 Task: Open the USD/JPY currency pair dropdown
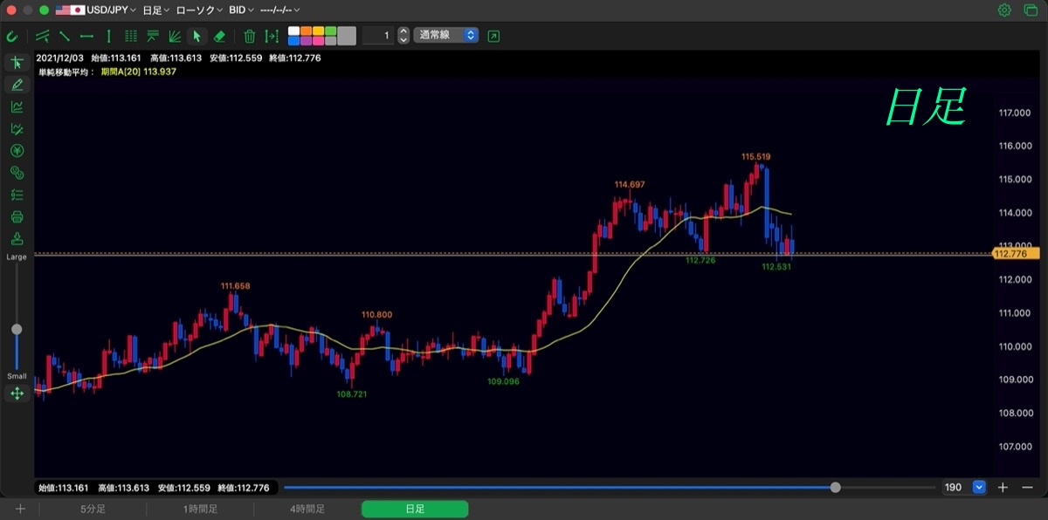pyautogui.click(x=96, y=10)
